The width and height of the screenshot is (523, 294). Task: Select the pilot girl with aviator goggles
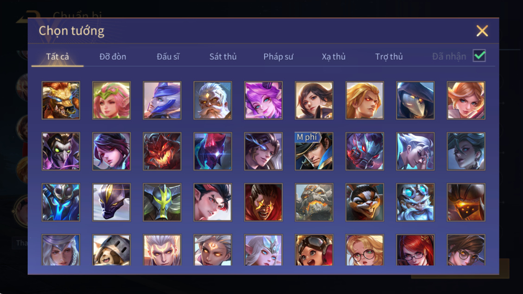[314, 250]
